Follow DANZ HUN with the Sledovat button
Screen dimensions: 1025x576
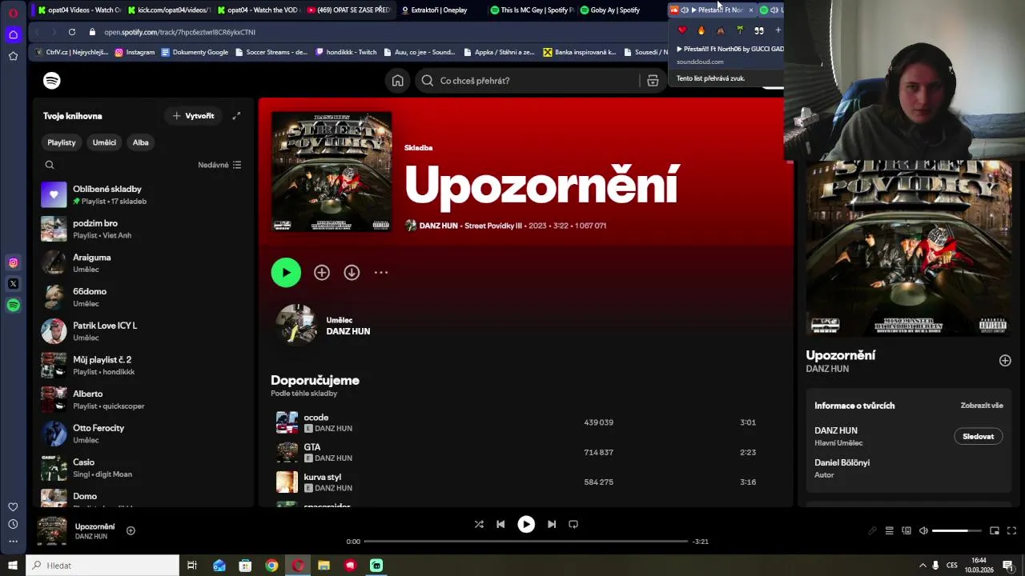978,436
